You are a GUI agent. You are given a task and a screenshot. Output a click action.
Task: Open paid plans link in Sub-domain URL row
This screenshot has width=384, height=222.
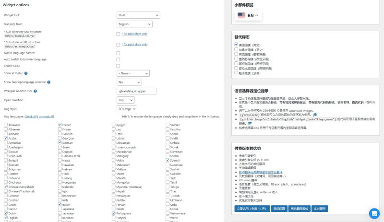135,44
